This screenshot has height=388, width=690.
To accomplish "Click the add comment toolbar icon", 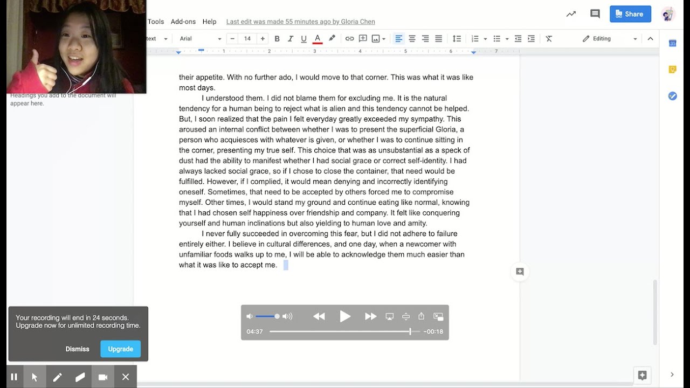I will 363,39.
